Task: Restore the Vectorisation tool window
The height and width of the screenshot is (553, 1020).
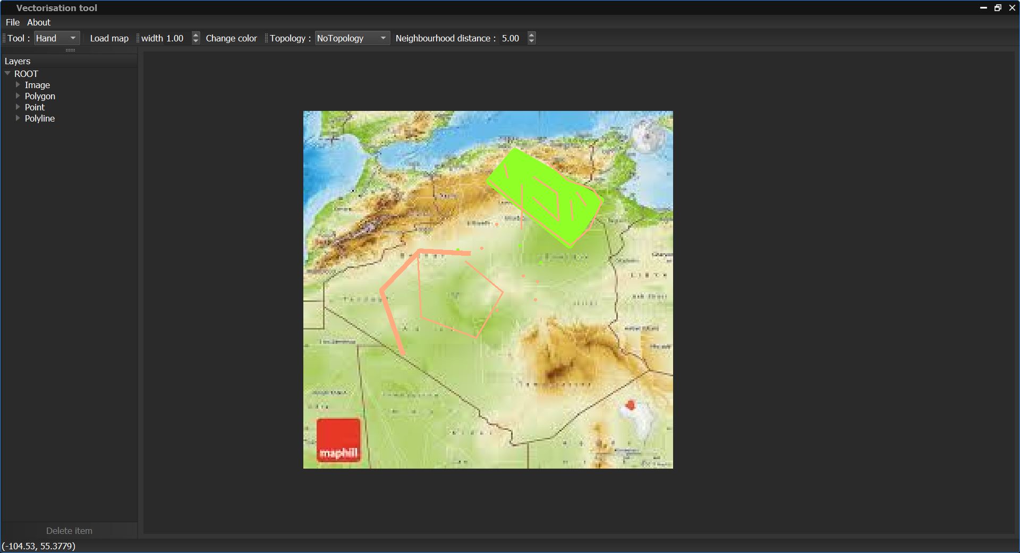Action: [x=998, y=7]
